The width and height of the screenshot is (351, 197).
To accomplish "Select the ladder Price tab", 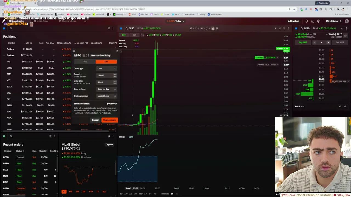I will pyautogui.click(x=297, y=106).
